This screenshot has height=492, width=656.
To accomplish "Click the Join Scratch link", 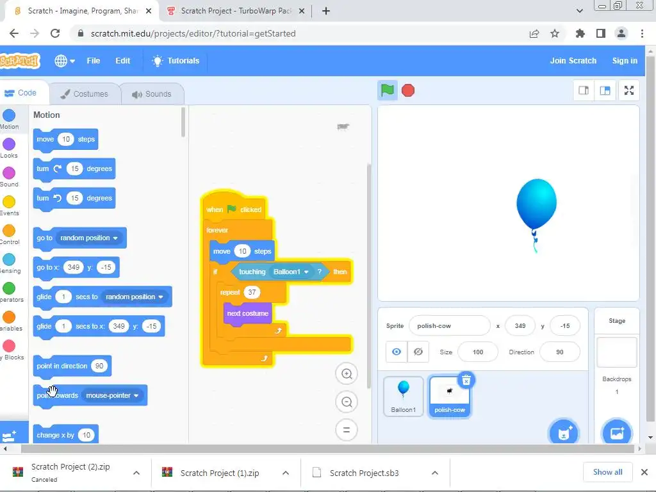I will tap(573, 61).
